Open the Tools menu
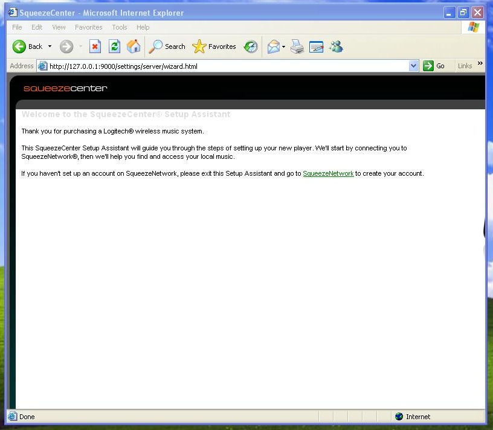Image resolution: width=493 pixels, height=430 pixels. pos(120,27)
